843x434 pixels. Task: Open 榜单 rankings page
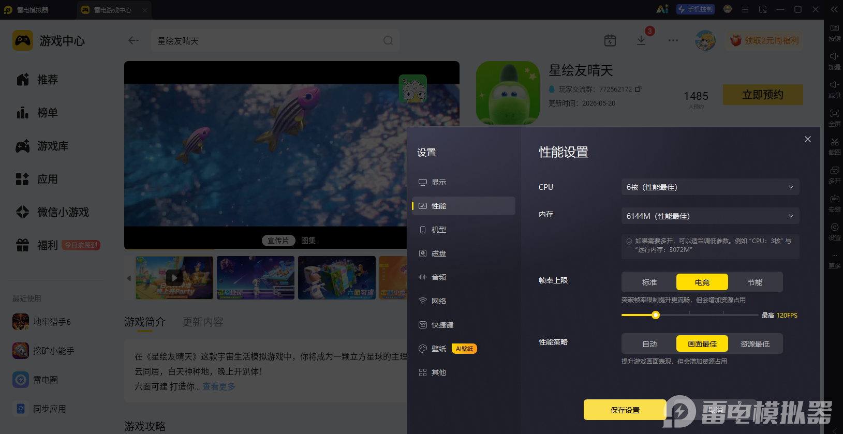pos(37,113)
